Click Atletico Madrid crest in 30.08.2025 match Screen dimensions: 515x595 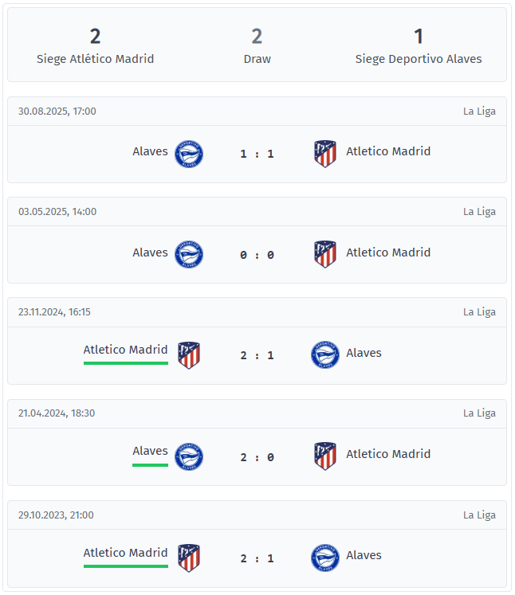(x=325, y=154)
